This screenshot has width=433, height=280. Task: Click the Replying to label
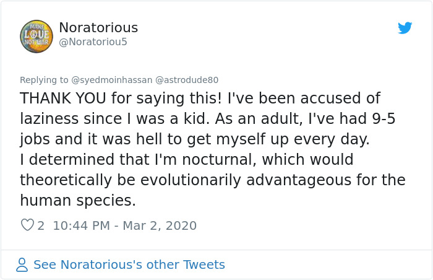[x=44, y=80]
